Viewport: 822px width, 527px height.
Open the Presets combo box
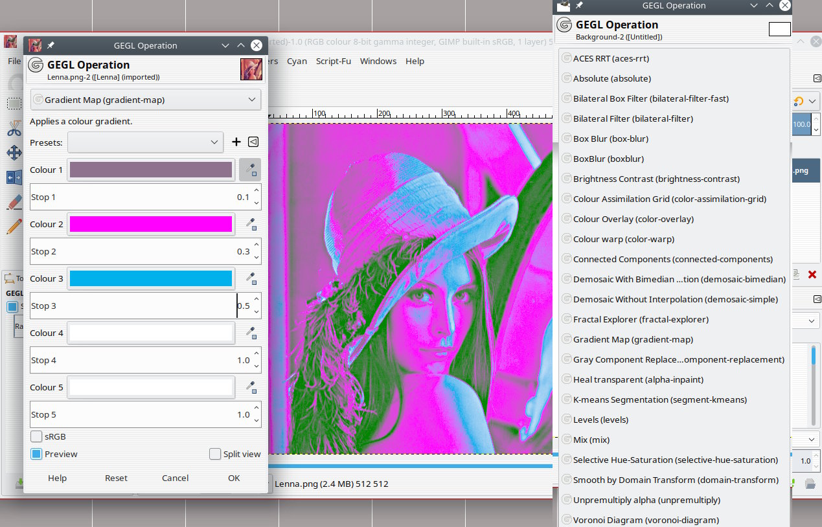tap(146, 142)
